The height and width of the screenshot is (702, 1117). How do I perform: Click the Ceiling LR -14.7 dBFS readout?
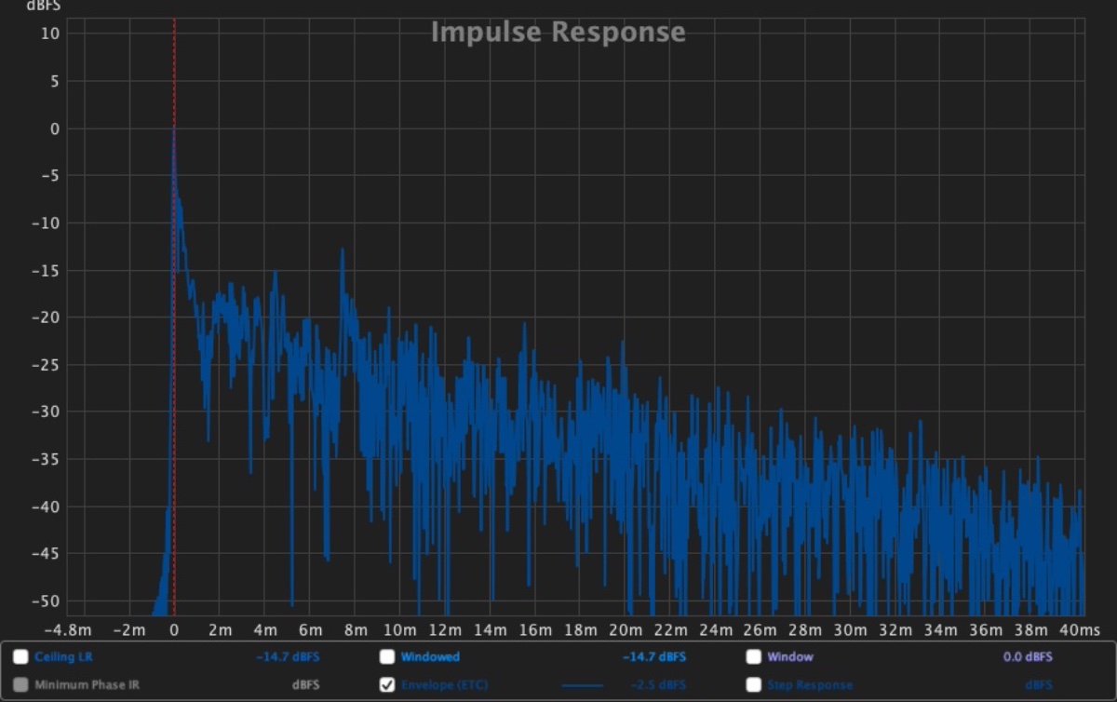click(x=288, y=656)
